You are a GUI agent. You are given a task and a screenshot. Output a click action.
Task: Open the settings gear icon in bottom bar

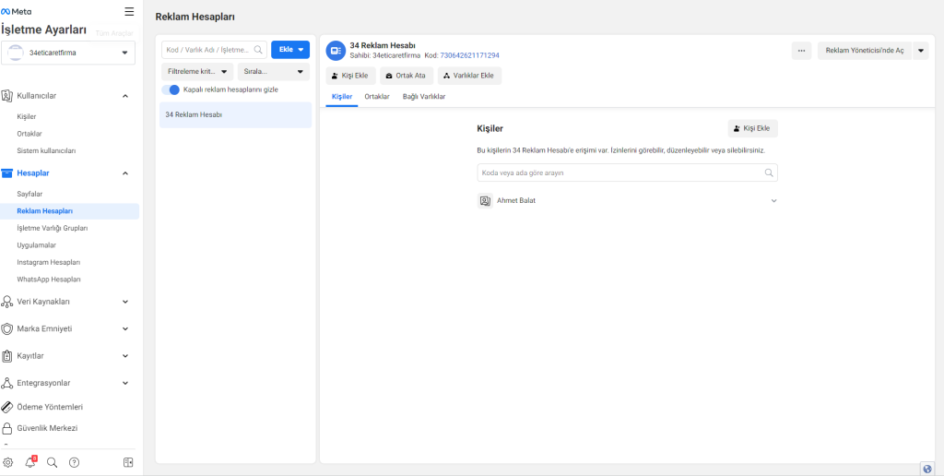click(8, 462)
